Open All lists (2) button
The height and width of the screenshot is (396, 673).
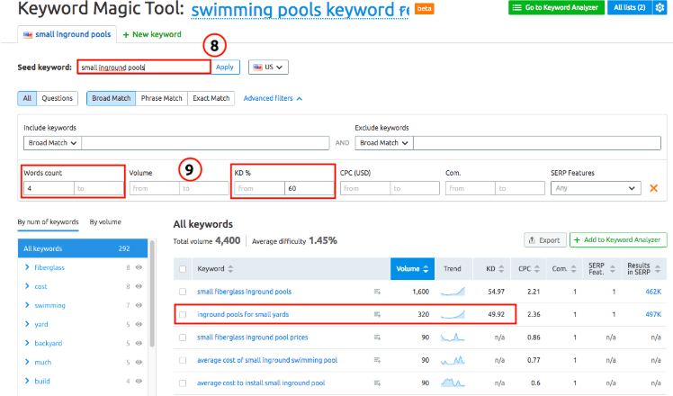[630, 8]
